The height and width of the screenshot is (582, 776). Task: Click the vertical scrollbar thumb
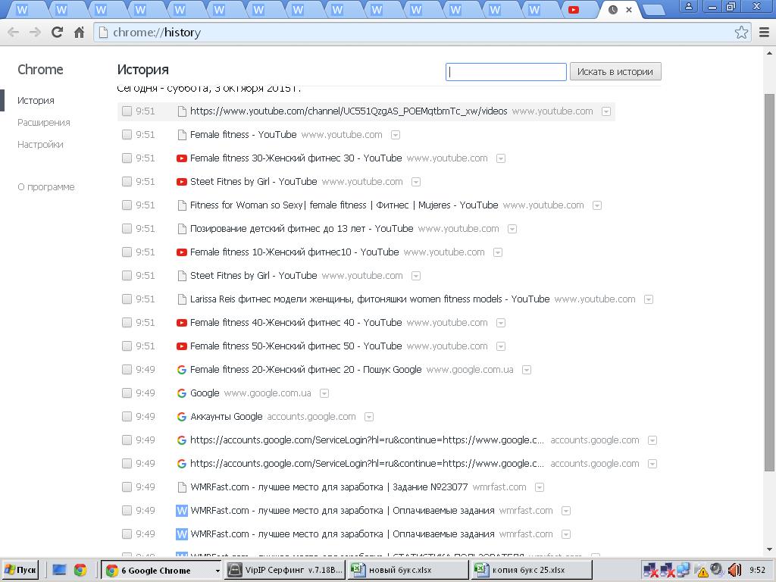(x=769, y=282)
